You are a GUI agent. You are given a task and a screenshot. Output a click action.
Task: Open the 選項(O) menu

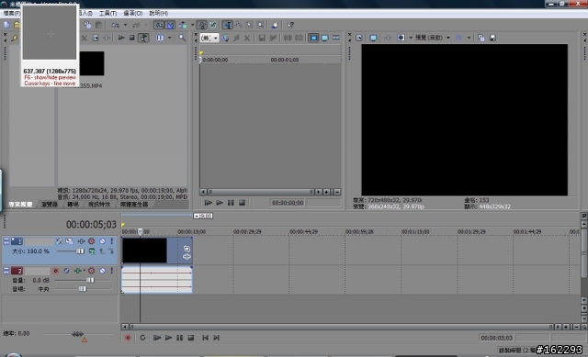[x=132, y=13]
